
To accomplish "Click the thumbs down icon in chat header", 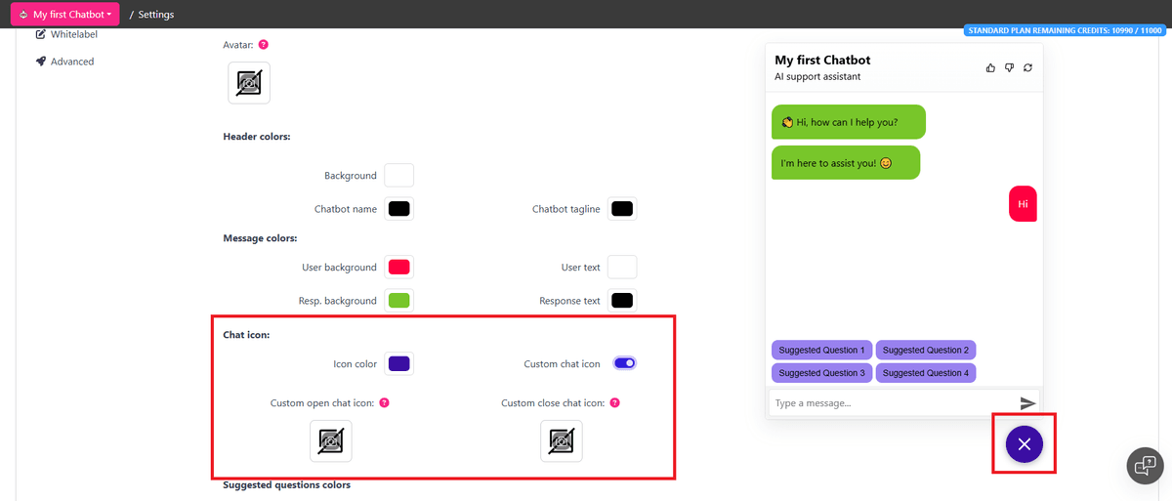I will pyautogui.click(x=1010, y=67).
